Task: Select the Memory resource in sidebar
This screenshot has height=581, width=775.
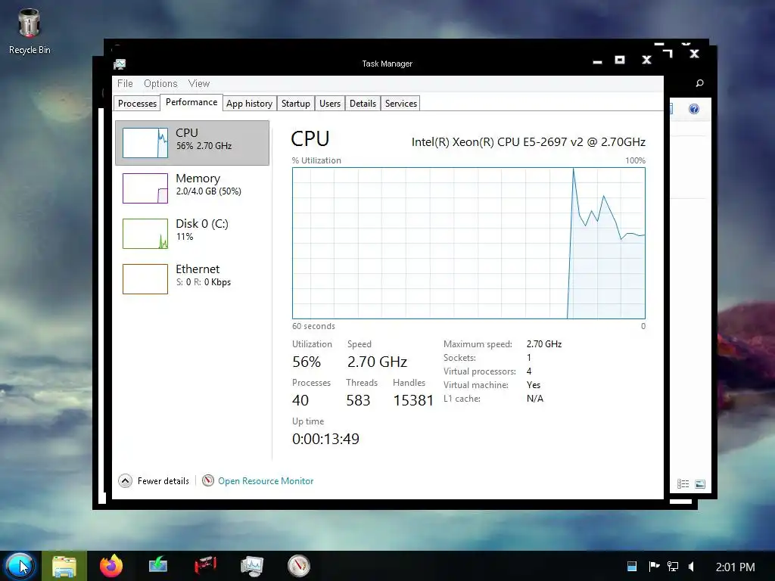Action: 192,188
